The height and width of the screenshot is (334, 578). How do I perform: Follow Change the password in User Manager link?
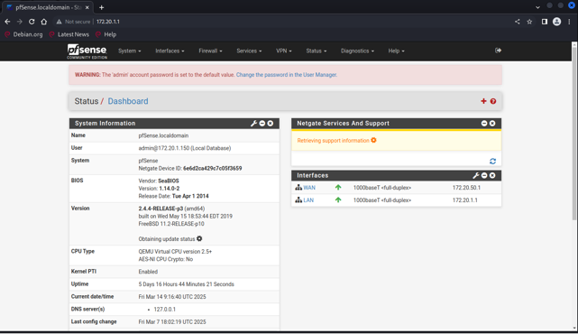[287, 75]
